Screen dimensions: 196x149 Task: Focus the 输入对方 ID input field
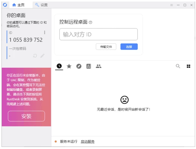click(x=98, y=34)
